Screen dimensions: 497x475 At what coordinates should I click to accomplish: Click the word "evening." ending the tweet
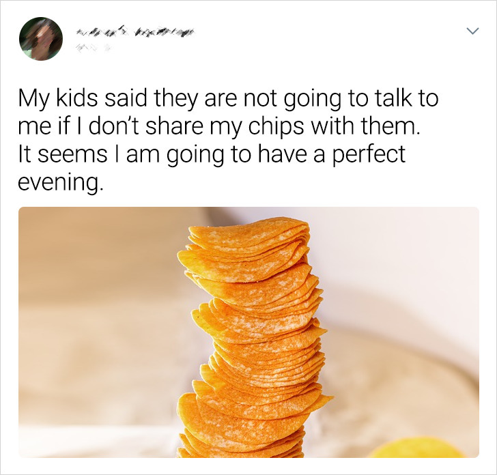pos(61,182)
